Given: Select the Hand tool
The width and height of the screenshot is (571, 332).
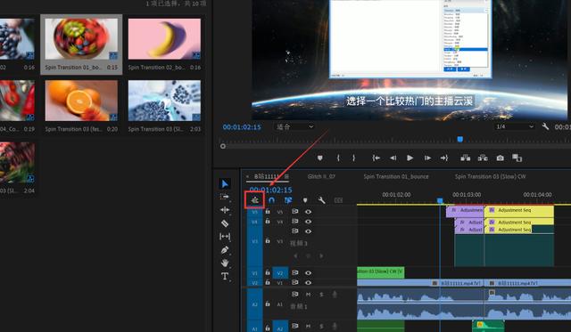Looking at the screenshot, I should point(225,263).
